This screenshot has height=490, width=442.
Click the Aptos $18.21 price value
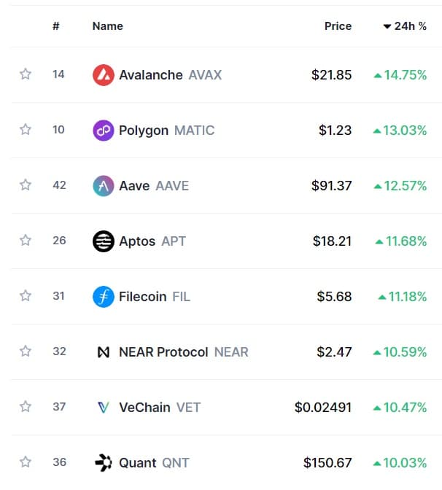pyautogui.click(x=332, y=241)
